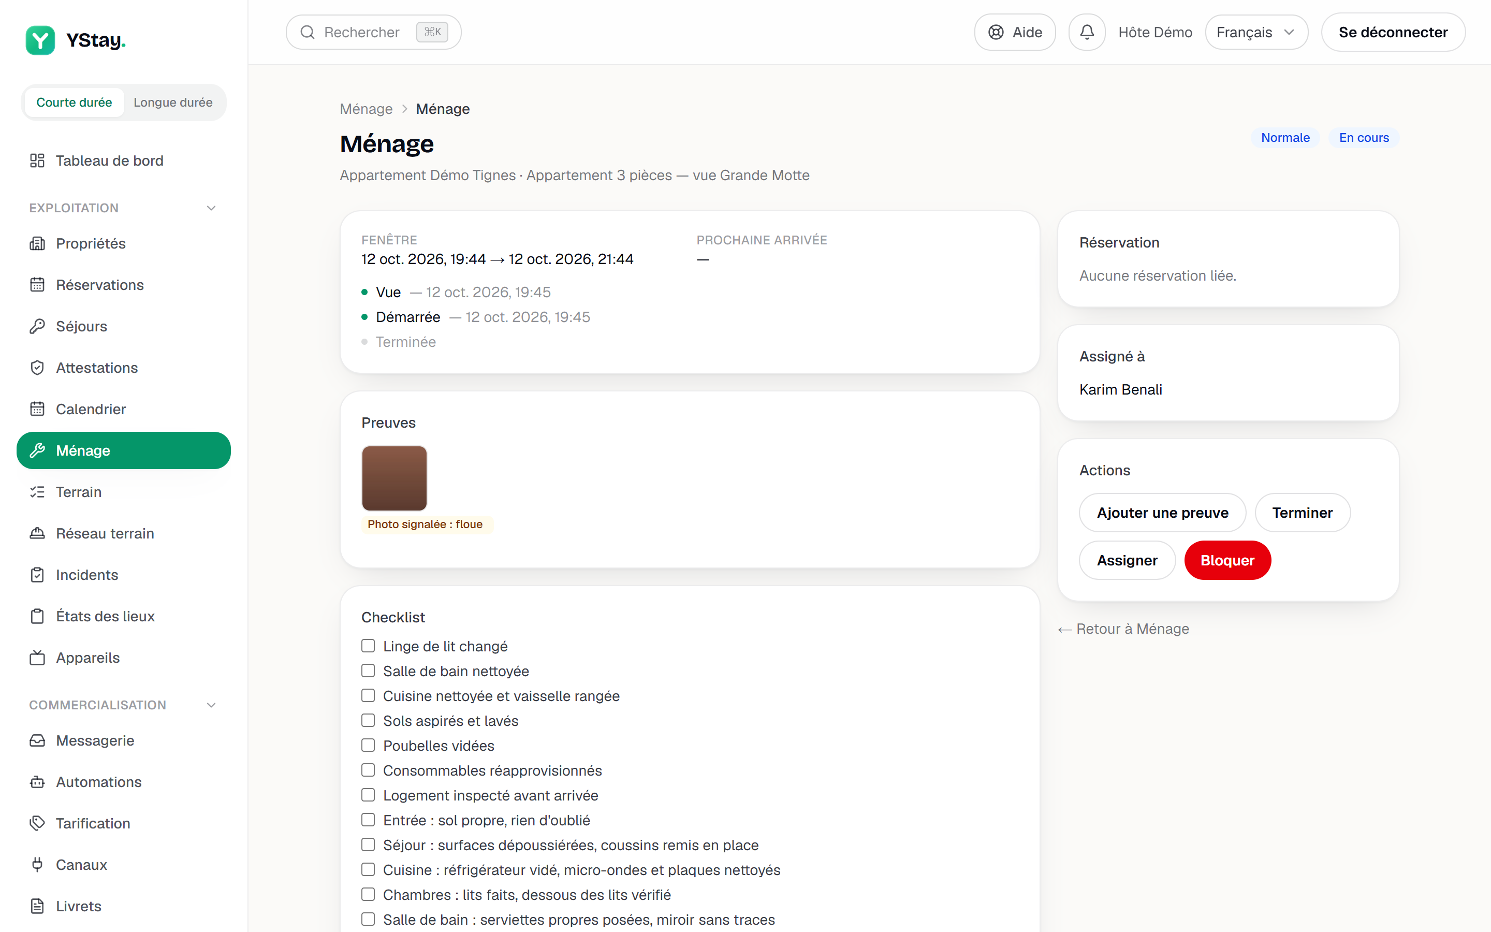Open the brown proof photo thumbnail
This screenshot has width=1491, height=932.
394,478
